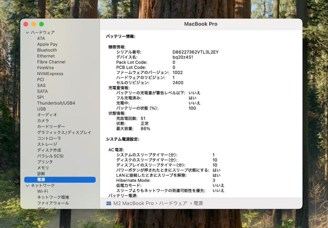328x228 pixels.
Task: Select カードリーダー in sidebar
Action: [x=51, y=126]
